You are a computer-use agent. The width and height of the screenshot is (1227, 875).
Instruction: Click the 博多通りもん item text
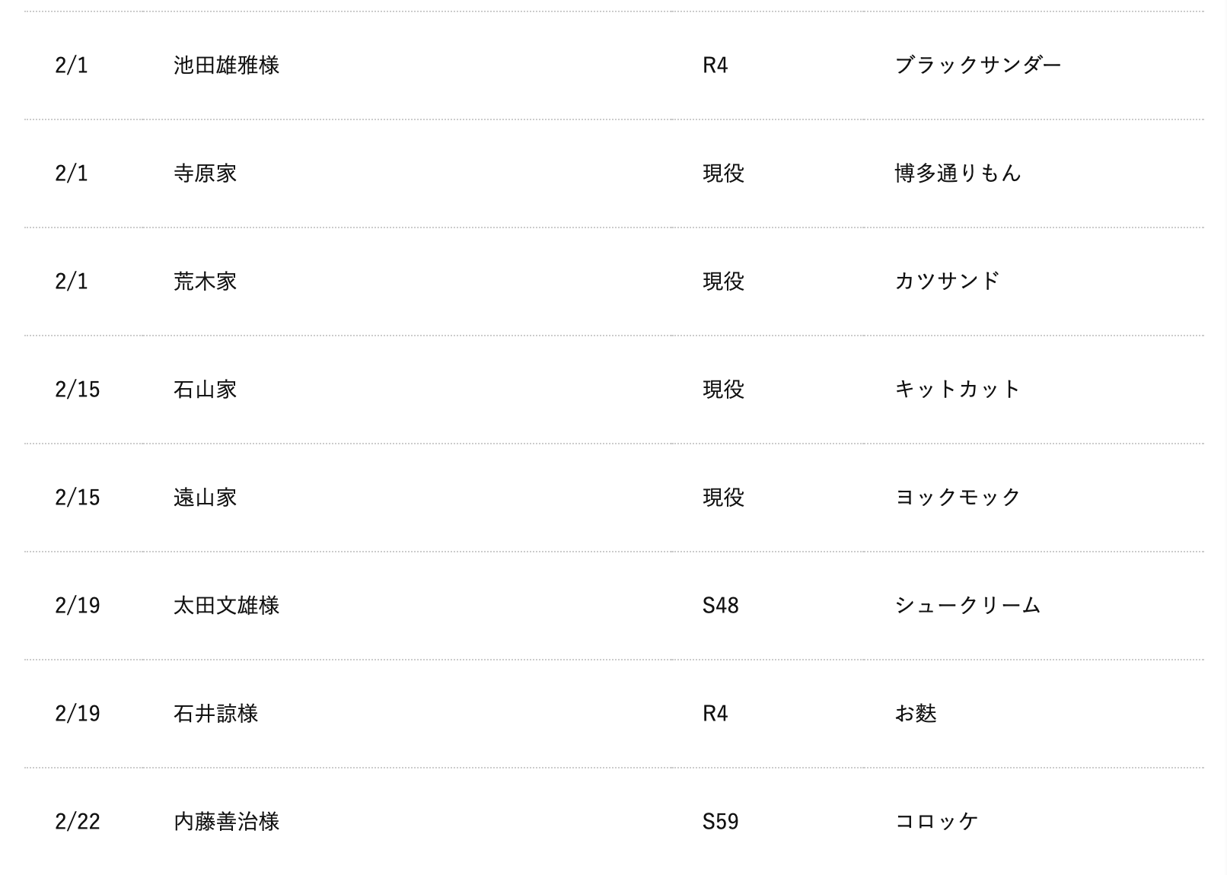(958, 173)
